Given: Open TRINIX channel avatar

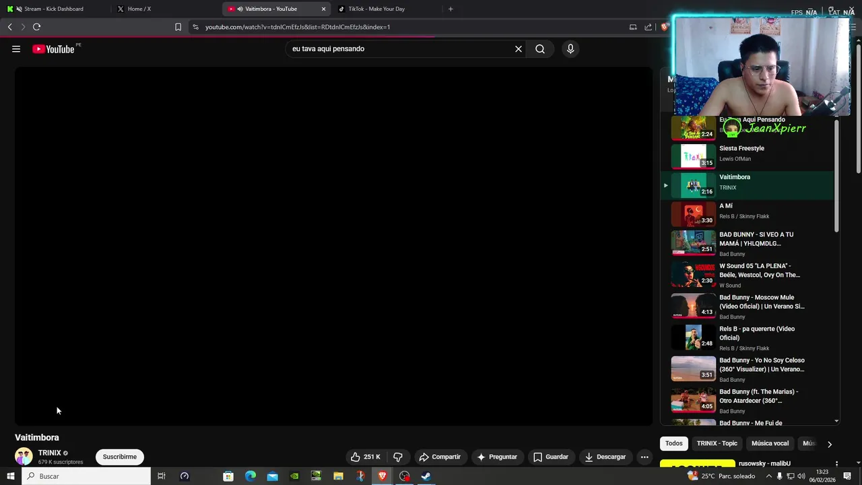Looking at the screenshot, I should click(x=24, y=457).
